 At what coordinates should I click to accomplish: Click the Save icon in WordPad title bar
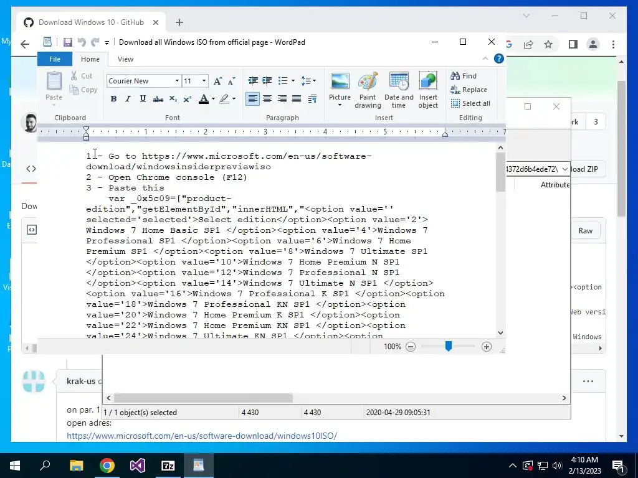pyautogui.click(x=67, y=42)
